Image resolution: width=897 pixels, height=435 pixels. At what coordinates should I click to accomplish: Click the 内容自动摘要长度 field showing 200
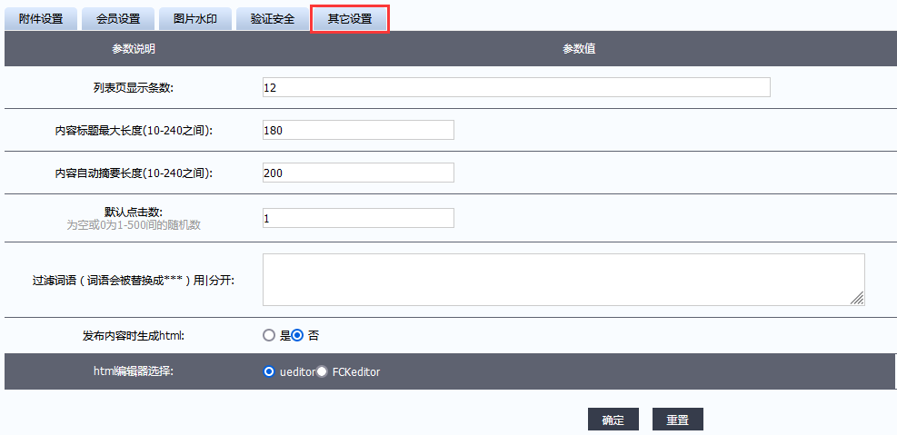pyautogui.click(x=357, y=173)
